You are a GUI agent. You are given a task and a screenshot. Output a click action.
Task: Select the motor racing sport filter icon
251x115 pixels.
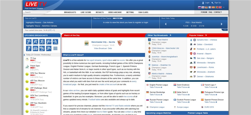(x=35, y=48)
